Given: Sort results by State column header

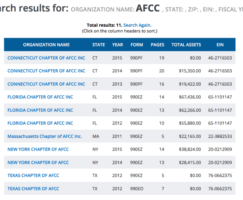Looking at the screenshot, I should (99, 45).
